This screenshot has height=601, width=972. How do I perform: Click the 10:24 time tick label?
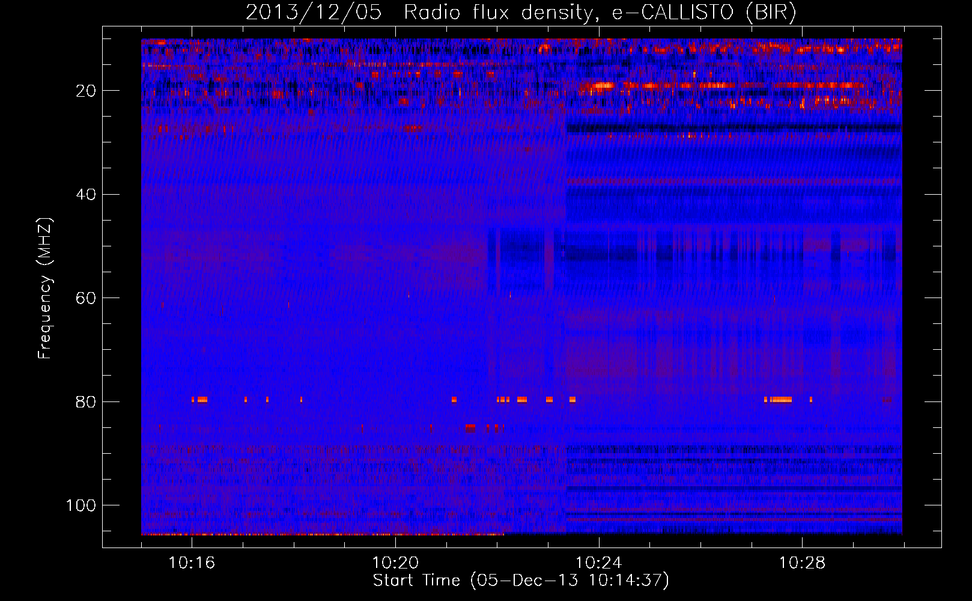click(x=599, y=563)
